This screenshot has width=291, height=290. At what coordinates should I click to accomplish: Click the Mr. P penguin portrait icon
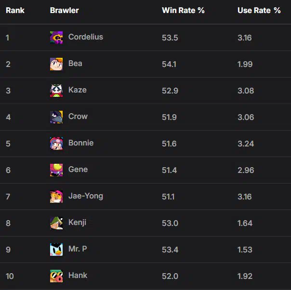click(56, 250)
